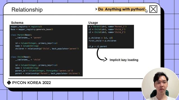Screen dimensions: 179x100
Task: Click the speaker webcam thumbnail
Action: (160, 84)
